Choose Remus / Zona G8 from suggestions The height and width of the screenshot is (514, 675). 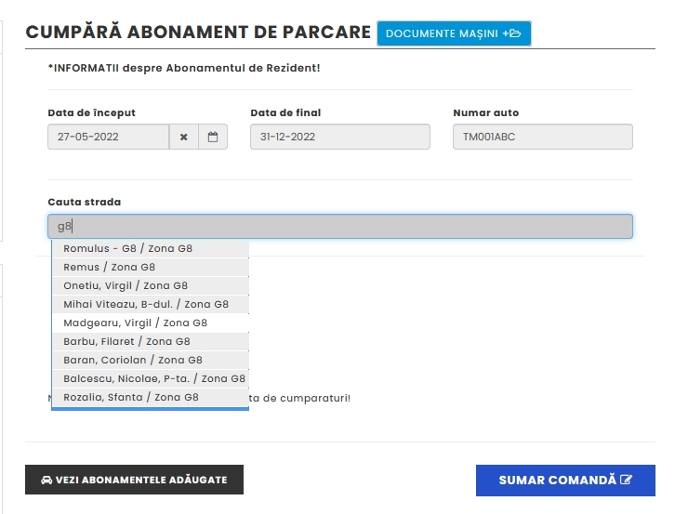[x=151, y=267]
